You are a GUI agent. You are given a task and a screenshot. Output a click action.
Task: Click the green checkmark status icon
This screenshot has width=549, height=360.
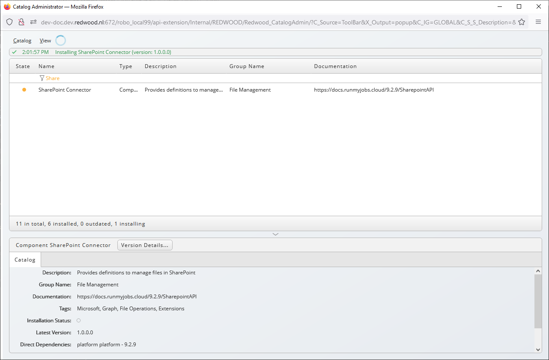click(15, 52)
